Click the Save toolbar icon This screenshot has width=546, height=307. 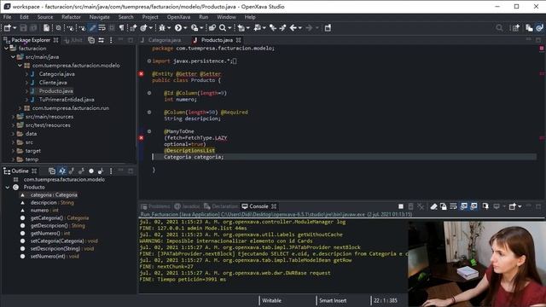point(23,28)
